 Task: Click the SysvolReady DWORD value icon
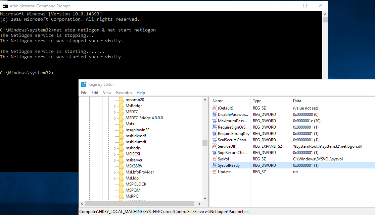[x=215, y=165]
